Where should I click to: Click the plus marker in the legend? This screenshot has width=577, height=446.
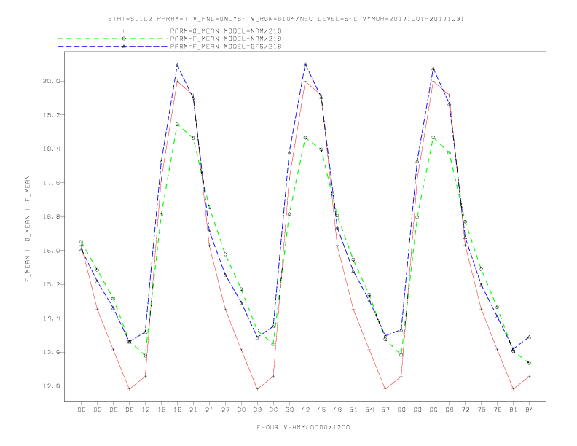(124, 31)
